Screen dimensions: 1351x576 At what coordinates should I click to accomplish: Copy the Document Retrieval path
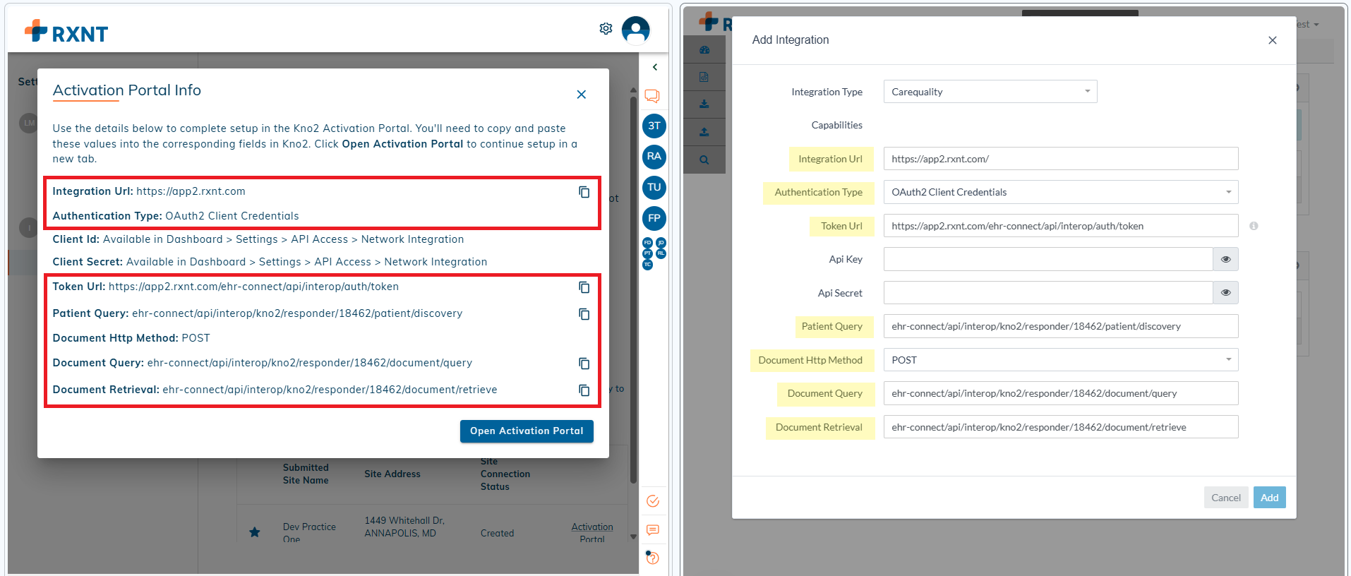[584, 390]
